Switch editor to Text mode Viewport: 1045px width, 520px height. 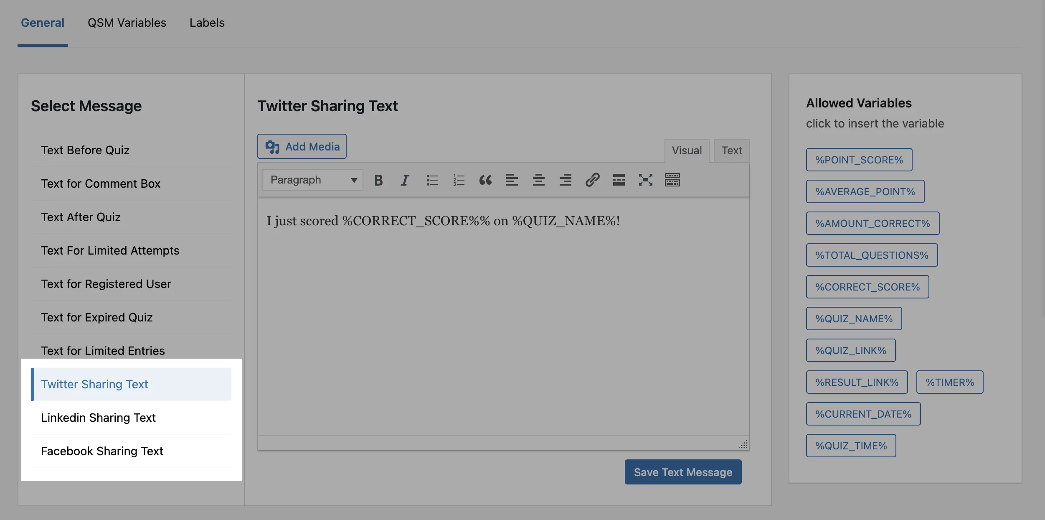point(732,150)
